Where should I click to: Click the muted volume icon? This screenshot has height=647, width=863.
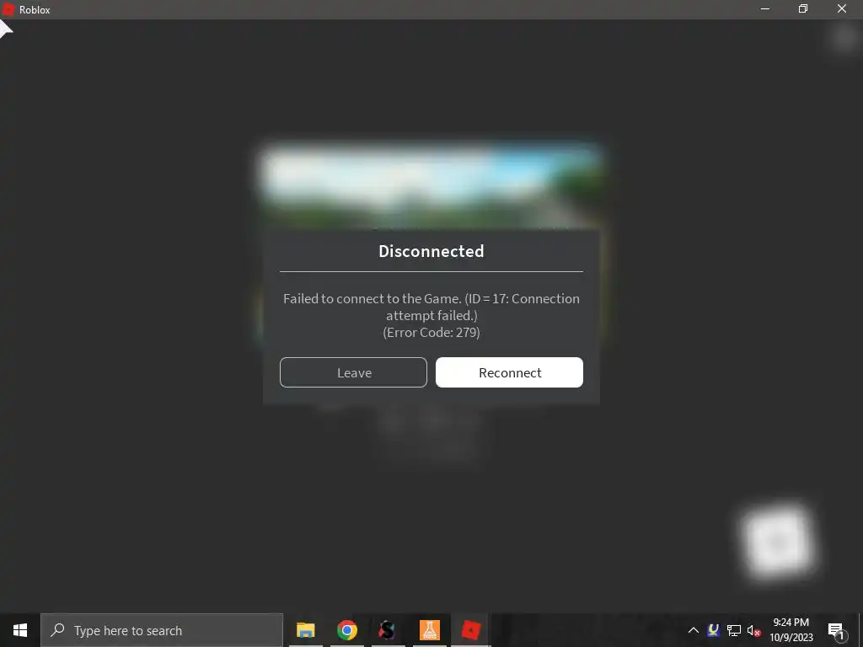[x=753, y=631]
